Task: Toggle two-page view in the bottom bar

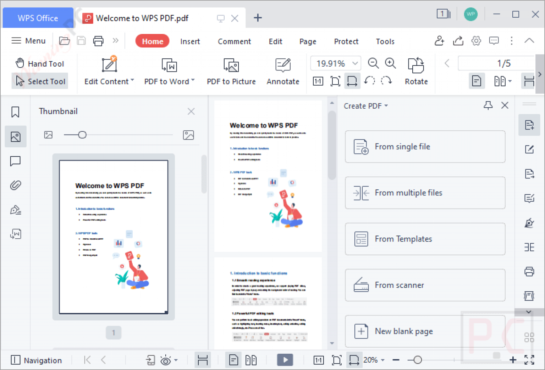Action: point(251,360)
